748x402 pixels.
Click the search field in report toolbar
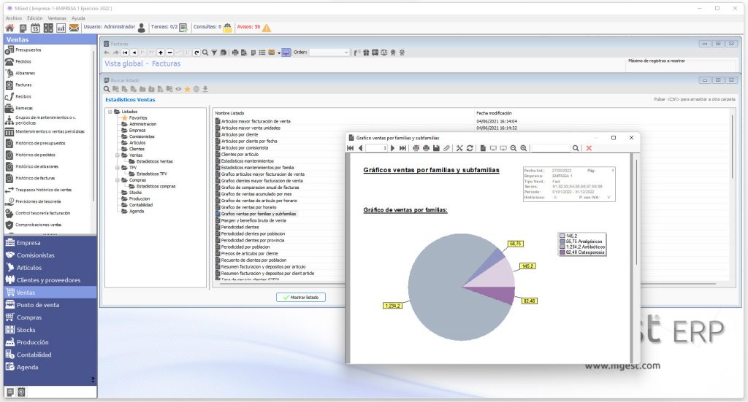point(551,148)
